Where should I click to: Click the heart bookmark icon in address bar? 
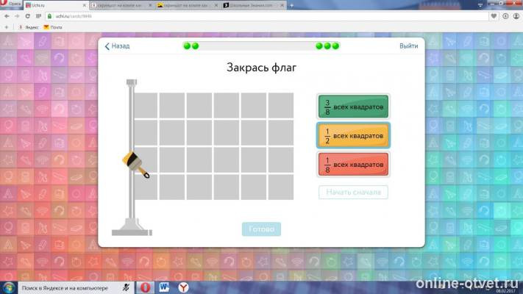[494, 16]
